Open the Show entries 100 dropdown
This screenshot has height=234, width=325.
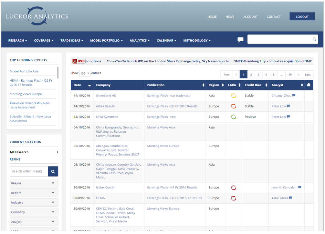(85, 73)
